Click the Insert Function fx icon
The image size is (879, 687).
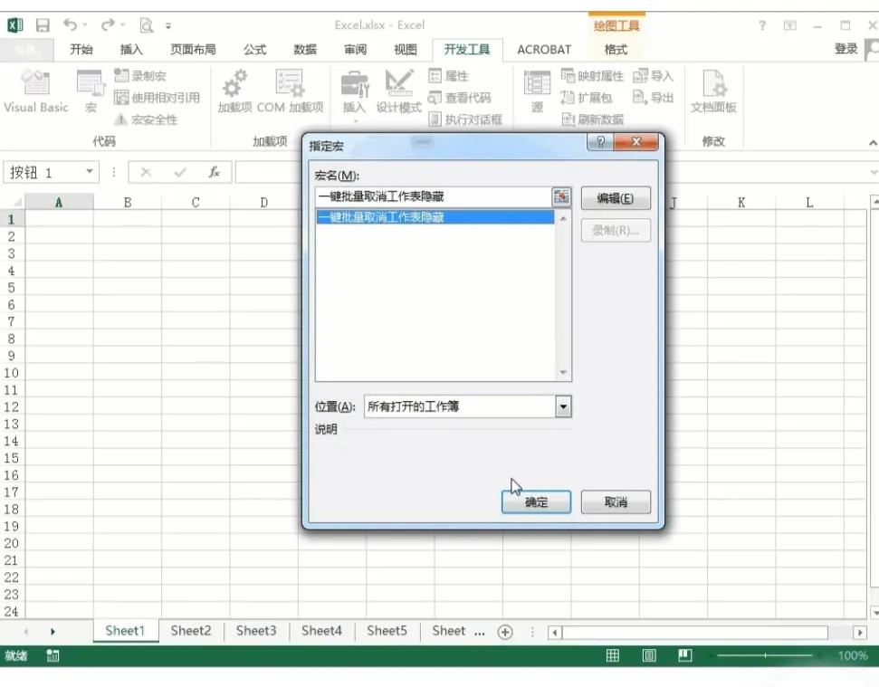coord(215,172)
